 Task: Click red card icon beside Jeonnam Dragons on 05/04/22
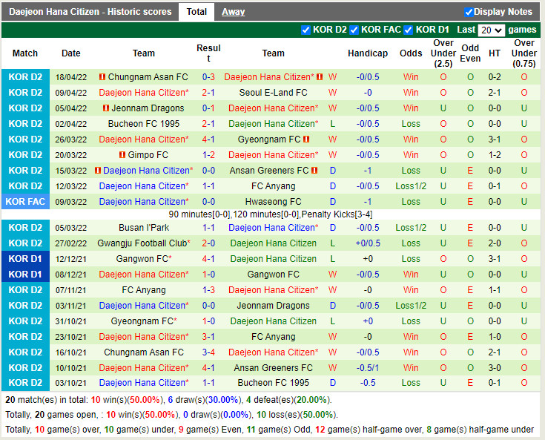(106, 108)
